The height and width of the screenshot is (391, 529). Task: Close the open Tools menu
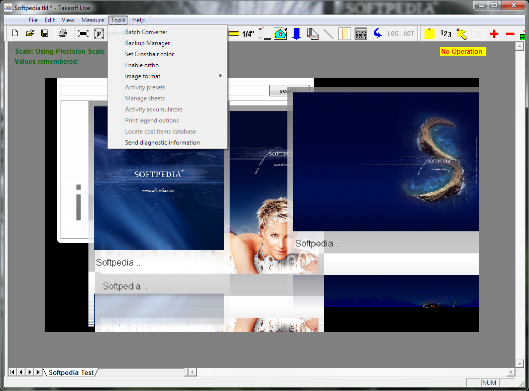point(118,20)
